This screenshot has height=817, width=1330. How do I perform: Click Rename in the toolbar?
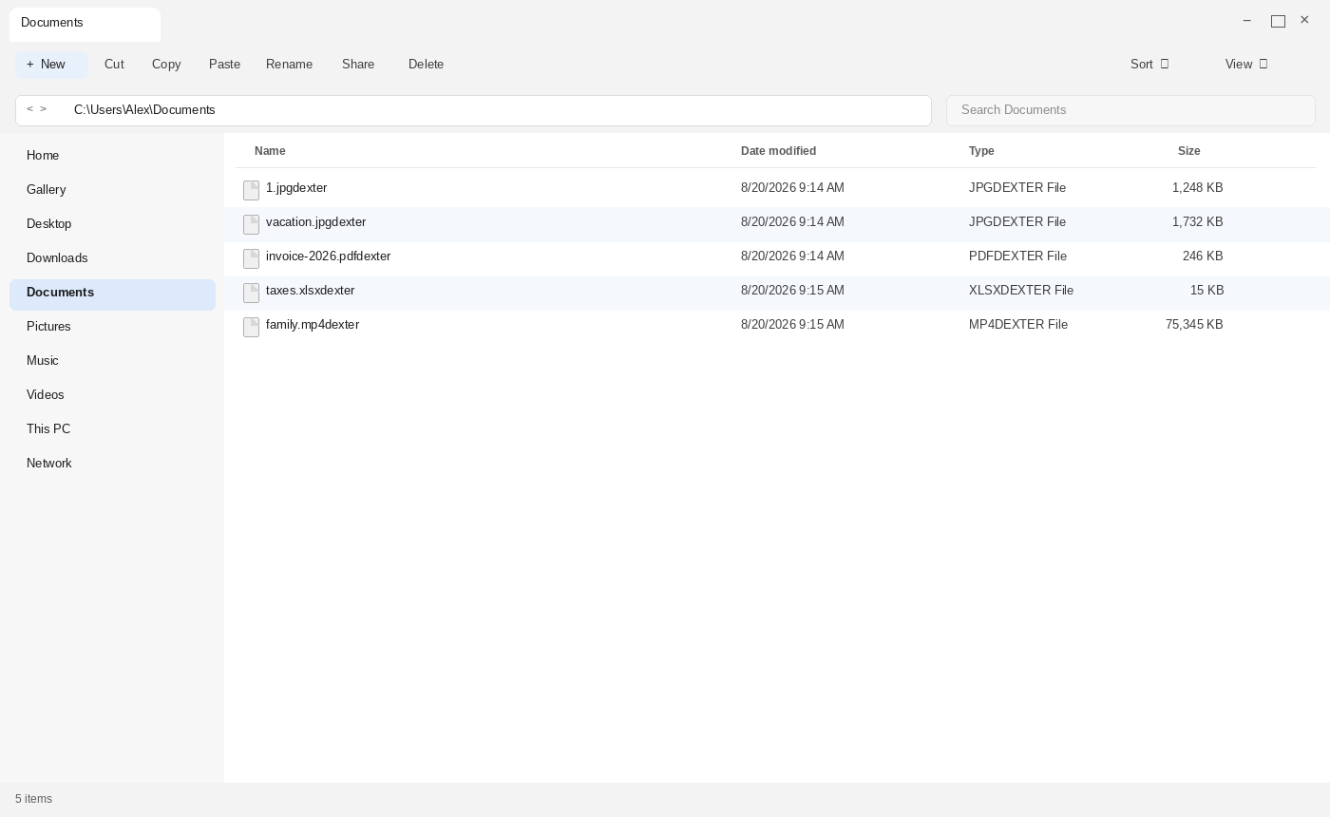[289, 65]
